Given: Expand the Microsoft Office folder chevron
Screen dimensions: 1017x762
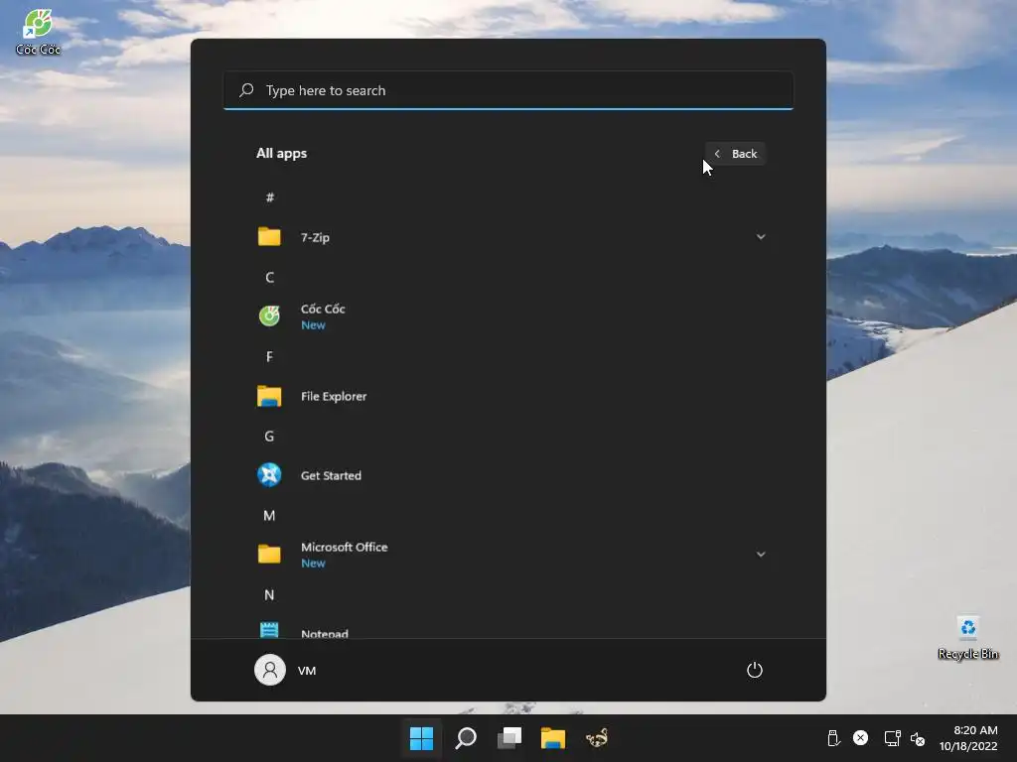Looking at the screenshot, I should pyautogui.click(x=761, y=554).
